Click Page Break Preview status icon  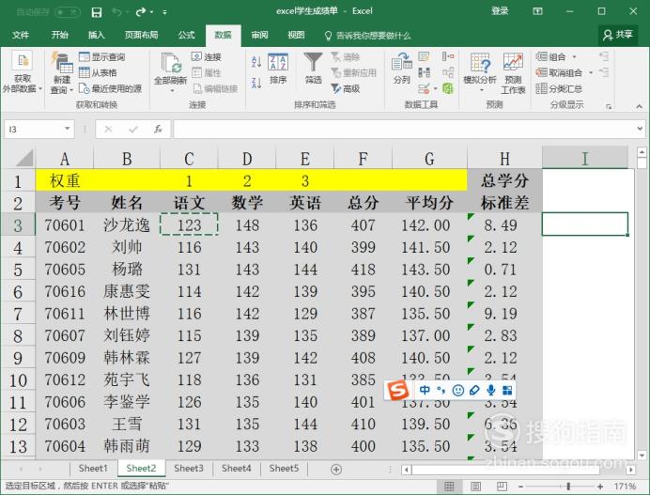coord(502,487)
